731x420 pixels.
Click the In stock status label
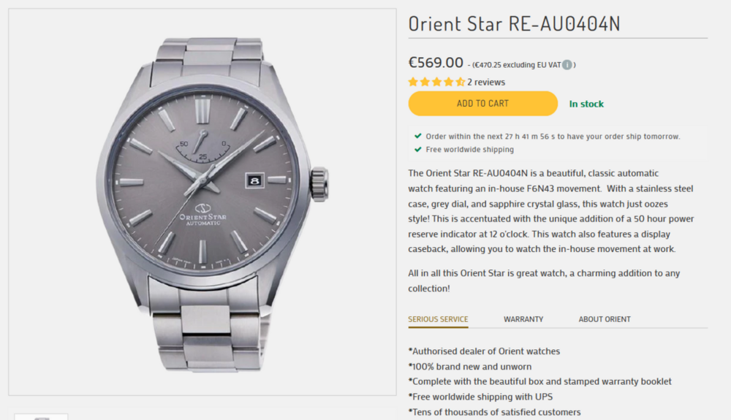tap(586, 104)
